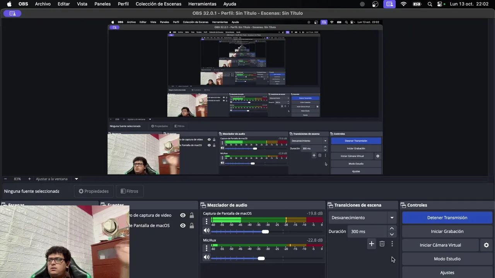Float the Mezclador de audio dock via its icon
495x278 pixels.
(203, 205)
